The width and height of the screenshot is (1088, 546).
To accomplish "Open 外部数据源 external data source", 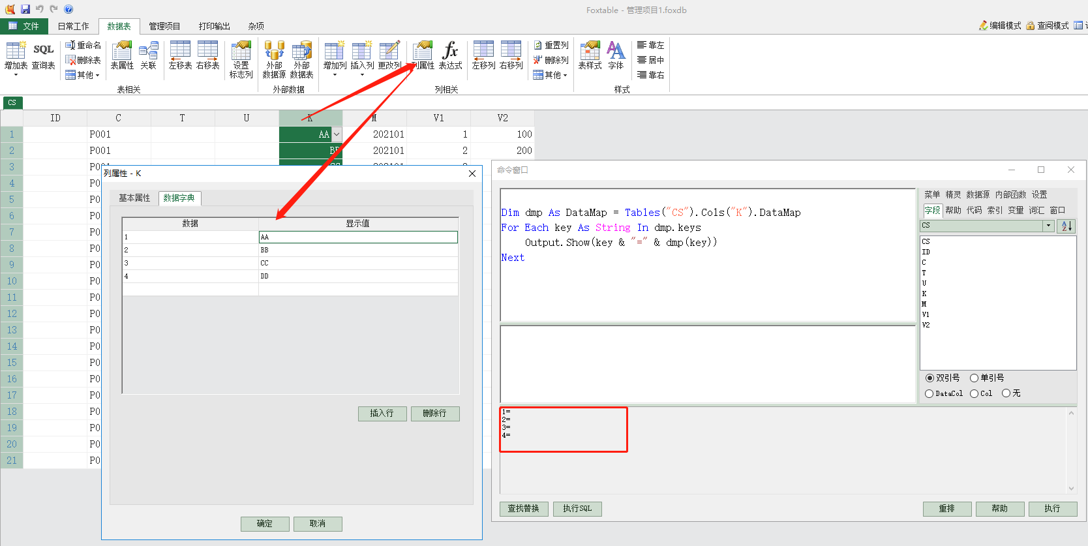I will [274, 60].
